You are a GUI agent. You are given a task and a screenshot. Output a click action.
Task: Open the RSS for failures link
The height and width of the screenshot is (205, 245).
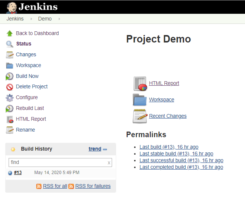(93, 186)
